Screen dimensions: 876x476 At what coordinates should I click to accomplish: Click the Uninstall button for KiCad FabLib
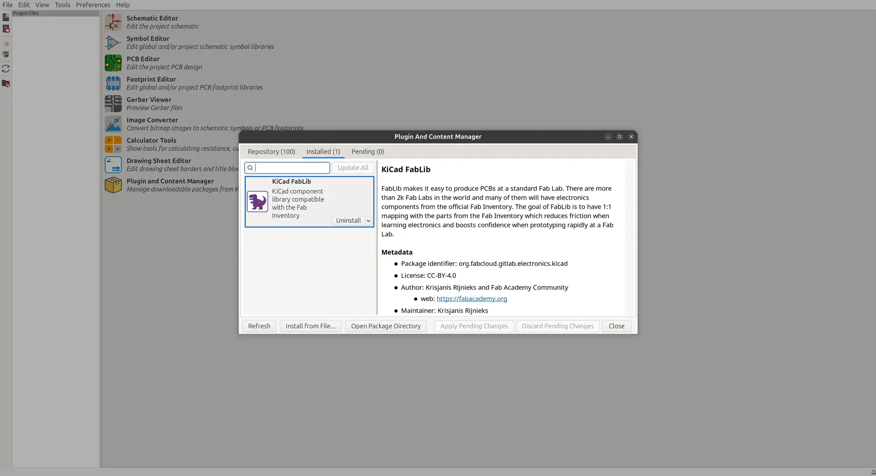[348, 221]
